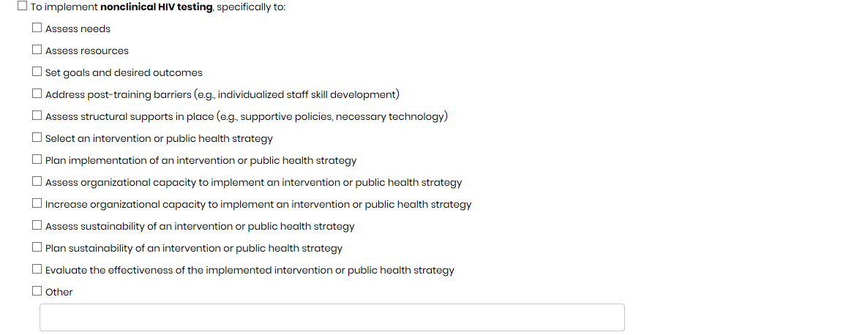
Task: Tick Assess structural supports in place
Action: click(37, 116)
